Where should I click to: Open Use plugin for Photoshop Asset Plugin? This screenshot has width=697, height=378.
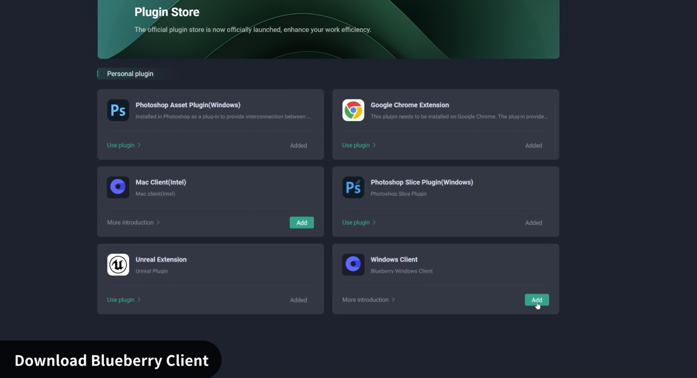point(124,145)
